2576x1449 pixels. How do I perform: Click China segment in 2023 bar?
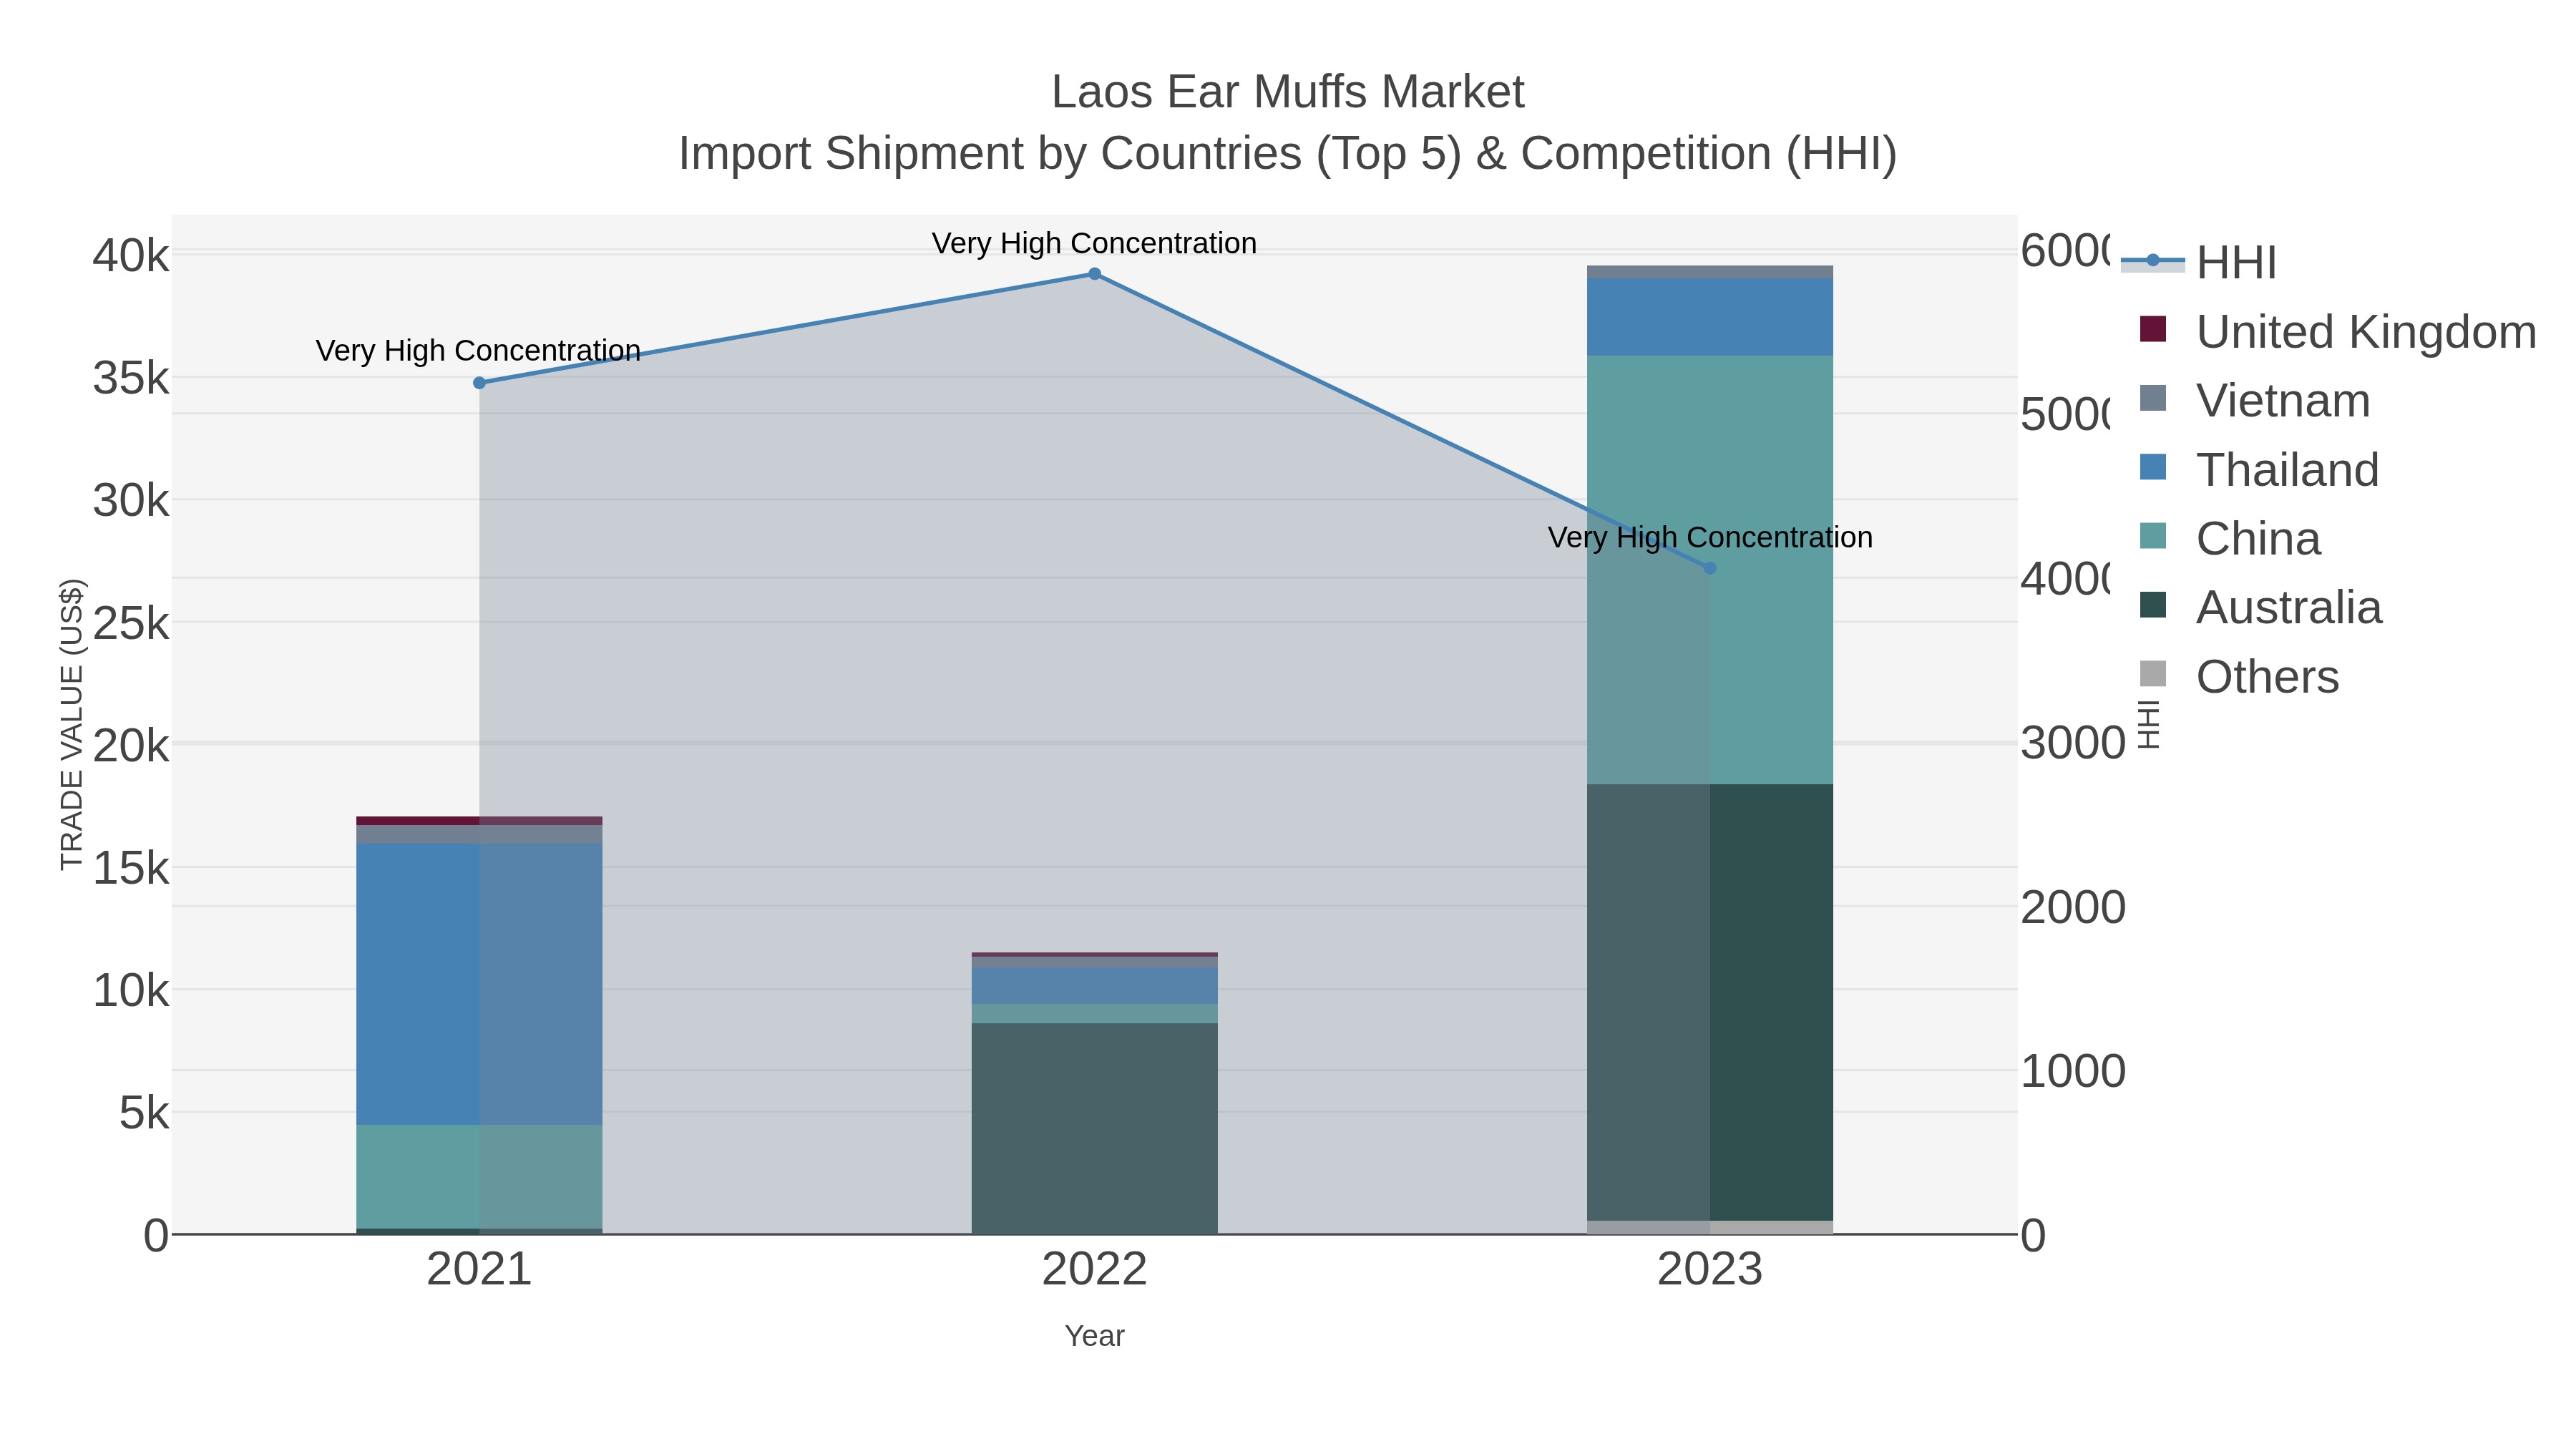pos(1710,570)
